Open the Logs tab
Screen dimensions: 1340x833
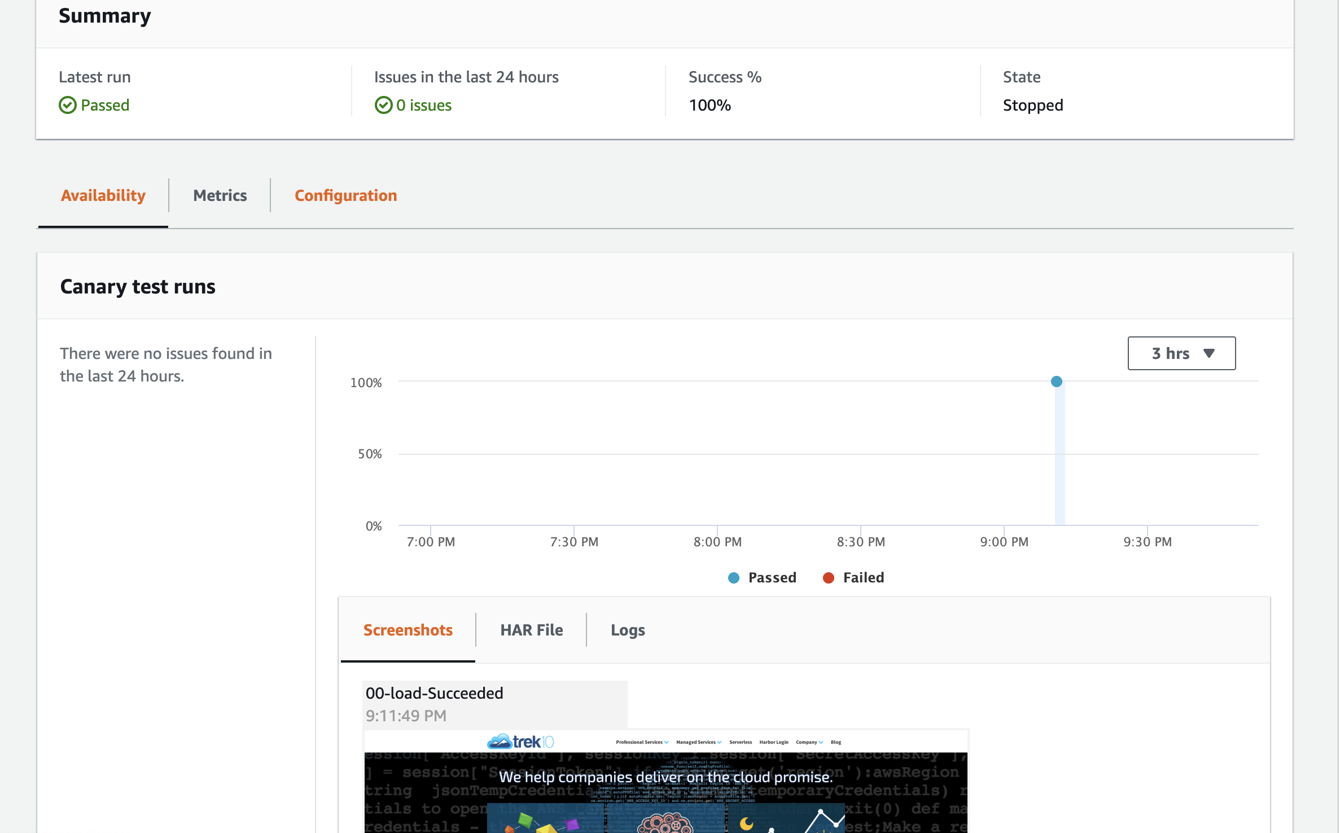tap(628, 630)
